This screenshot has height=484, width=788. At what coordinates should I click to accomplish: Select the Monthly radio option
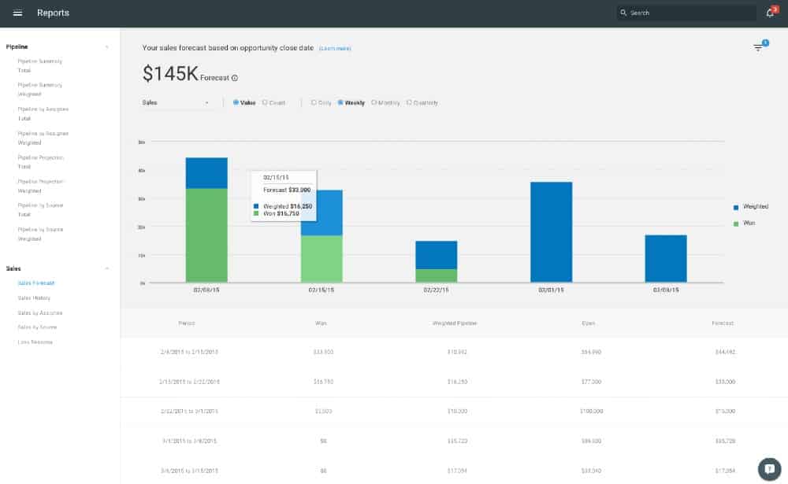pyautogui.click(x=385, y=103)
